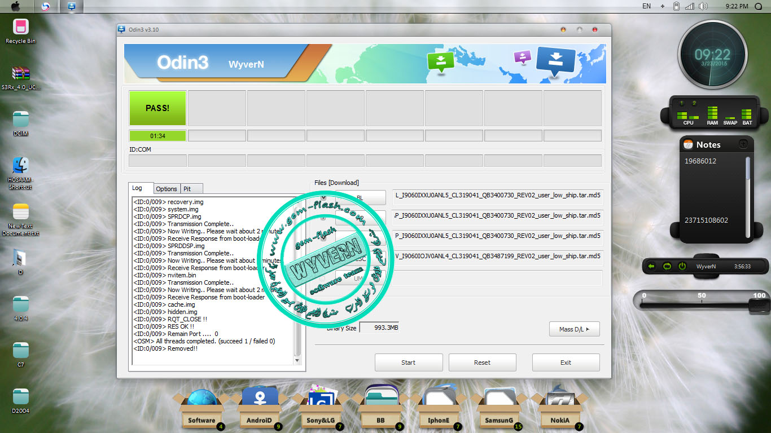
Task: Click the QB3487199 CSC file path field
Action: point(498,256)
